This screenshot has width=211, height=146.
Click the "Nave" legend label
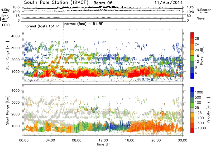[x=201, y=18]
